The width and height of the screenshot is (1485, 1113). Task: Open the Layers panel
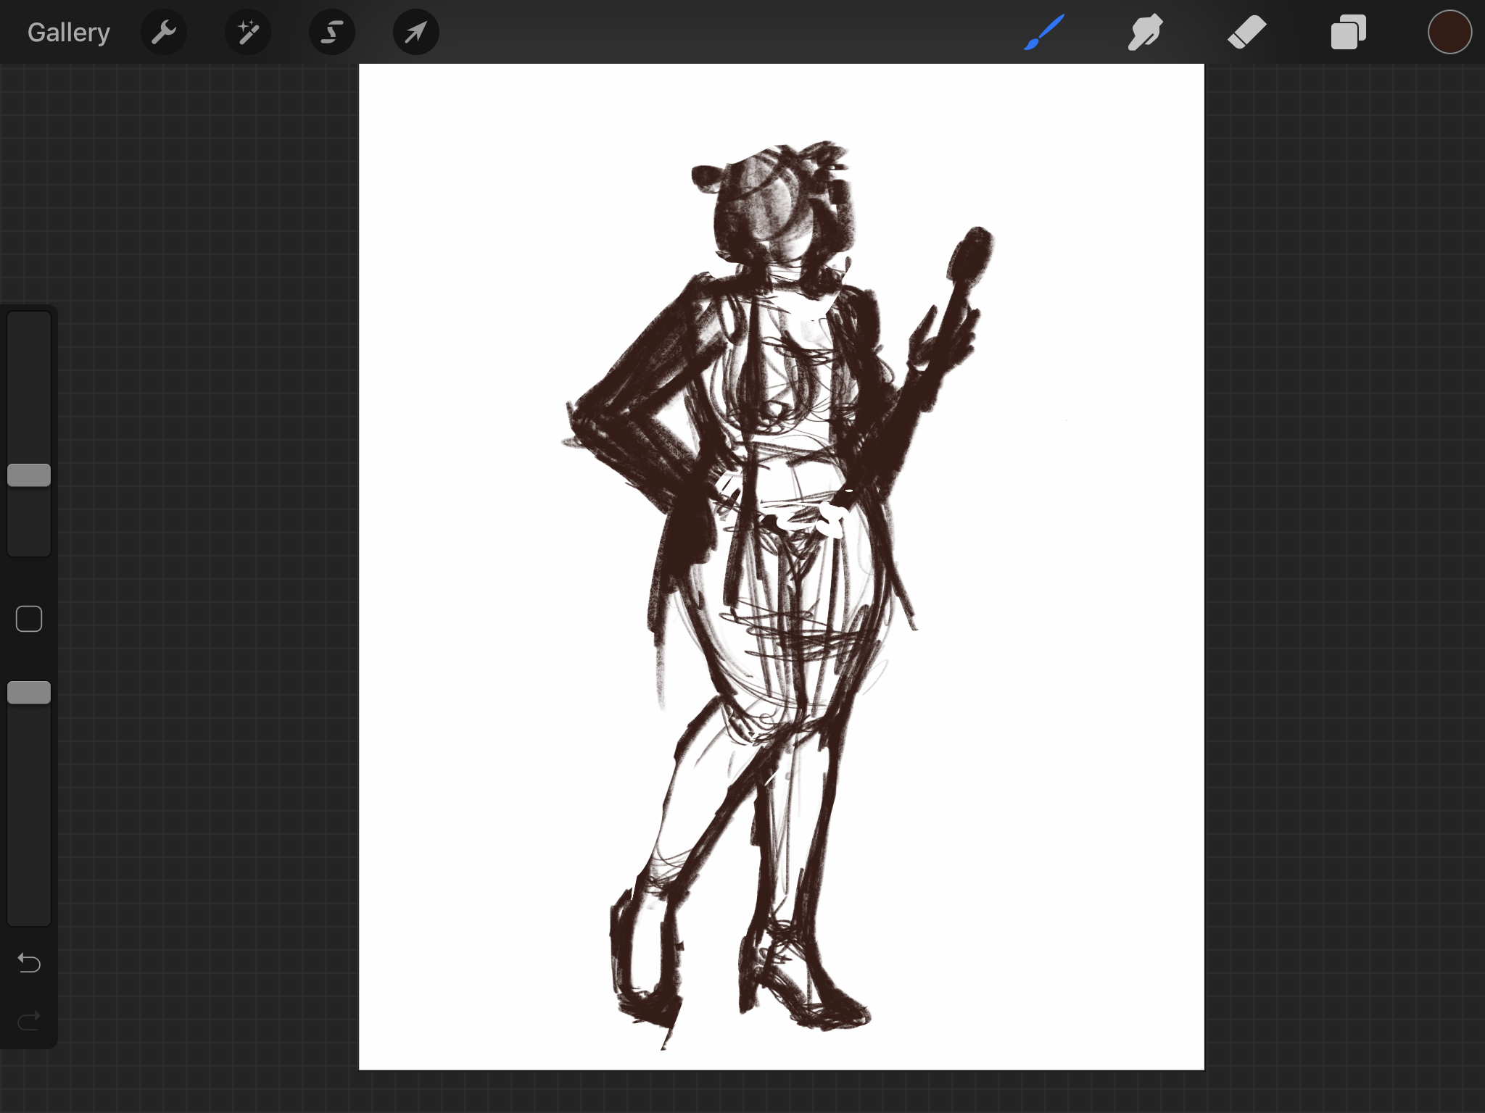click(1348, 33)
